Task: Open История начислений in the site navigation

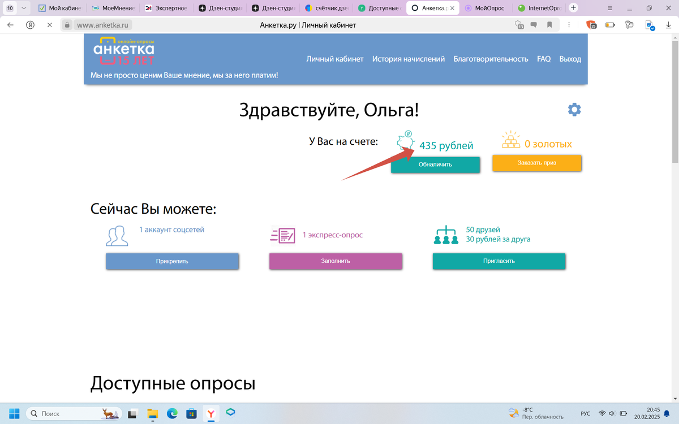Action: tap(408, 58)
